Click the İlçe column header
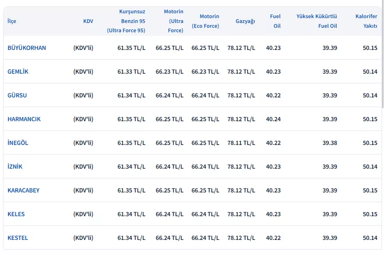 click(x=12, y=21)
